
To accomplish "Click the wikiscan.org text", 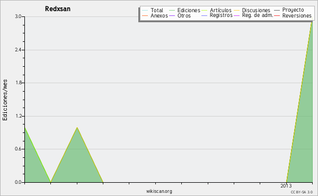I will [x=159, y=191].
